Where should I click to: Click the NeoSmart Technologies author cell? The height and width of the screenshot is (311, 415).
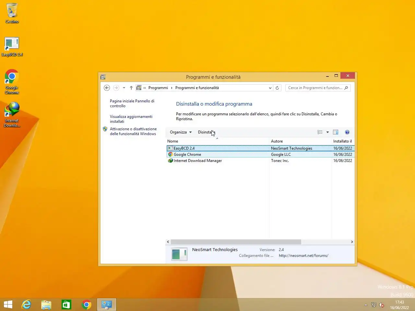[x=291, y=148]
